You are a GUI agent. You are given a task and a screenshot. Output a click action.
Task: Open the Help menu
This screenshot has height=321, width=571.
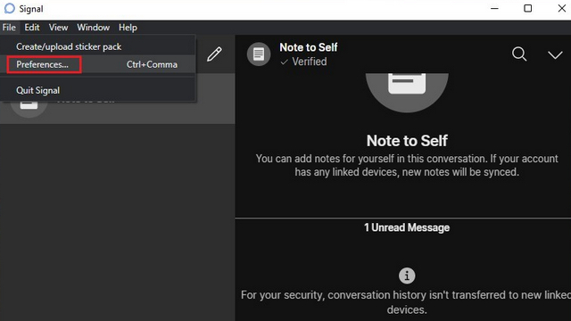click(128, 28)
